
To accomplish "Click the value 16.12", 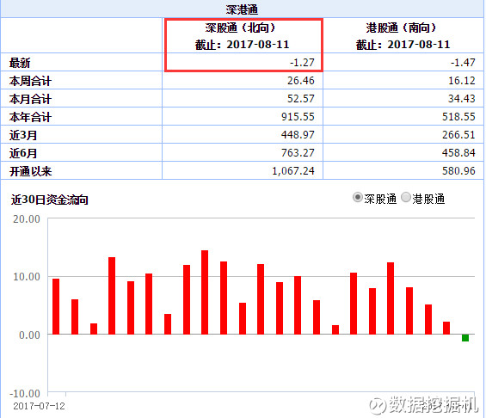I will (462, 81).
